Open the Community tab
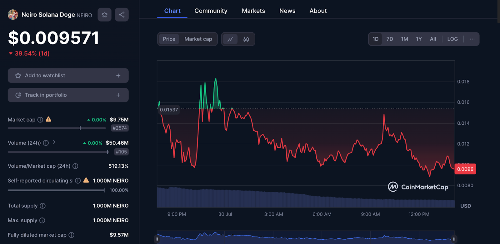The width and height of the screenshot is (500, 244). pos(211,11)
